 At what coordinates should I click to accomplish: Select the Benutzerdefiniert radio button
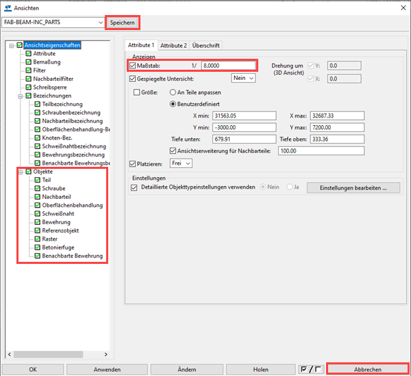(173, 104)
